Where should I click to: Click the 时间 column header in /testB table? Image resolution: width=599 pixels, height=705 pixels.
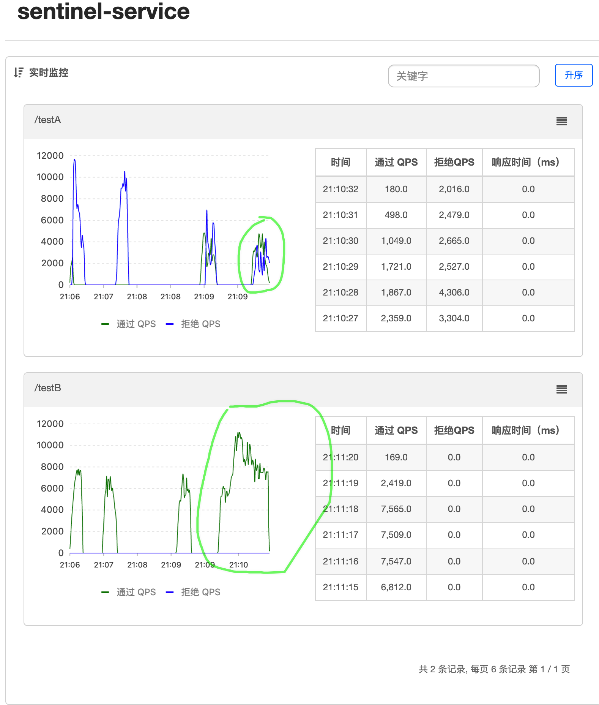(340, 430)
